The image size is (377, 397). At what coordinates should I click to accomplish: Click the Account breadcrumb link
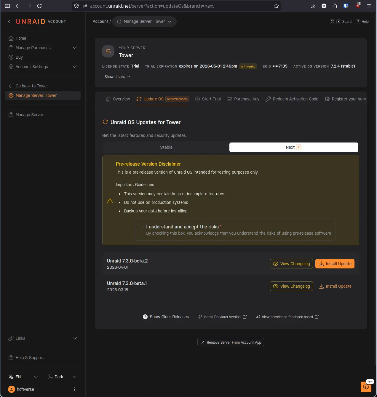[100, 21]
